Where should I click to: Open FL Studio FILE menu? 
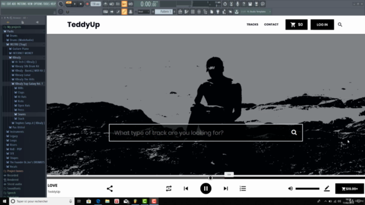tap(3, 4)
